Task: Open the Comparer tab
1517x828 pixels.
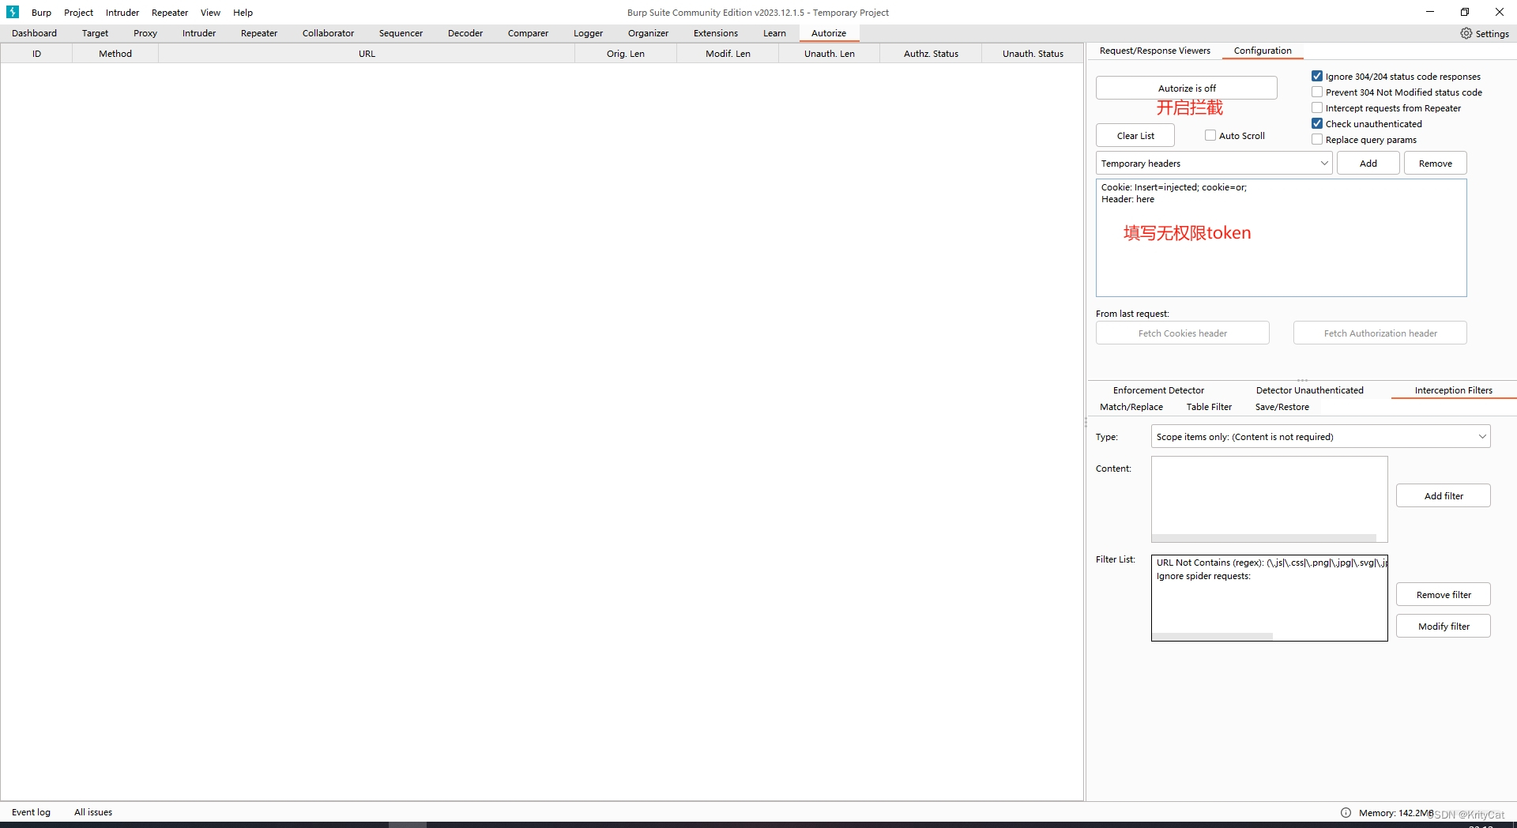Action: coord(528,33)
